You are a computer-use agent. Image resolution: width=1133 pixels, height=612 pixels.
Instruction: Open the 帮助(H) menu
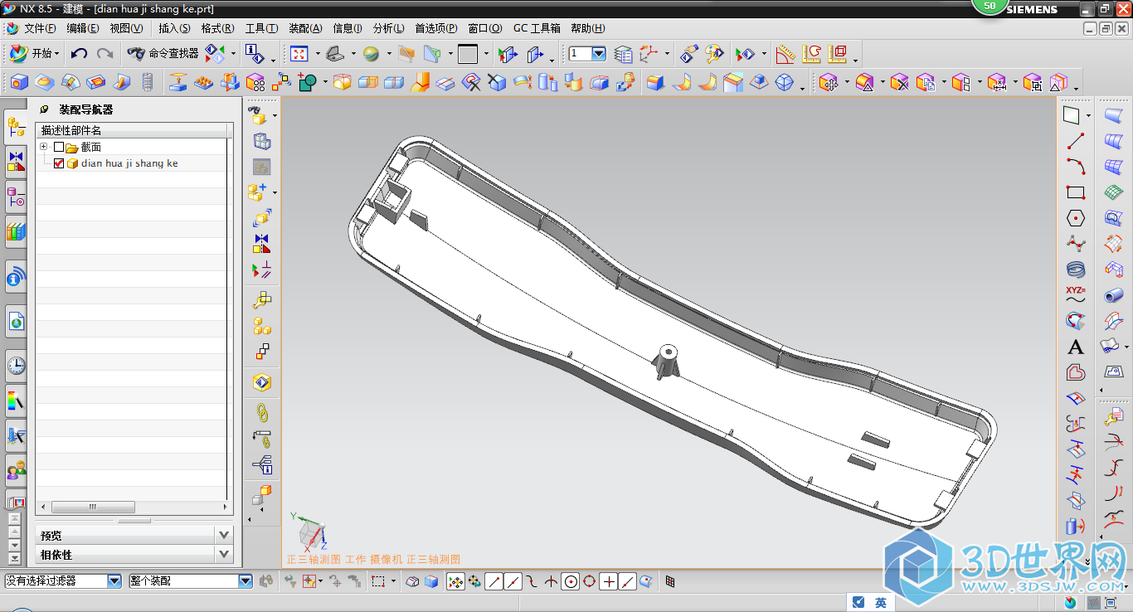click(588, 28)
